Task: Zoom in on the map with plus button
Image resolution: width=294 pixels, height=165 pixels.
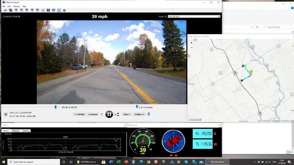Action: [x=192, y=43]
